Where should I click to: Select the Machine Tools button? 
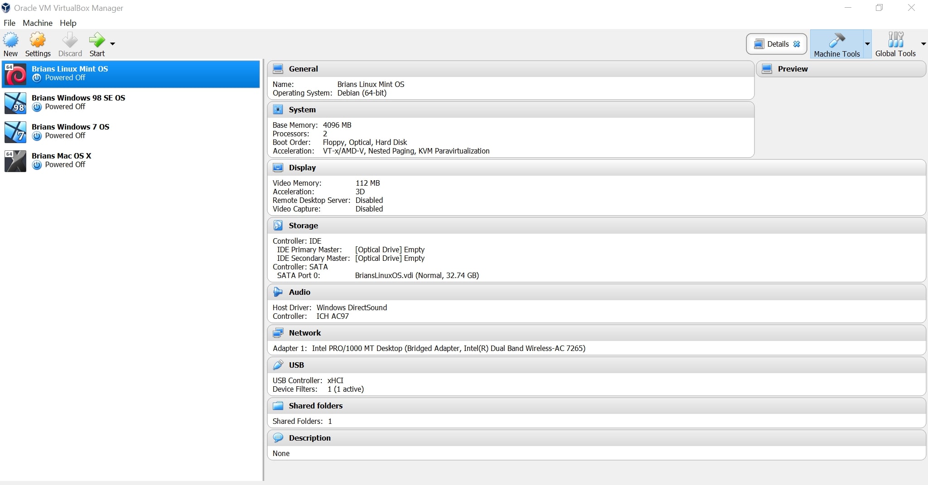pos(836,44)
